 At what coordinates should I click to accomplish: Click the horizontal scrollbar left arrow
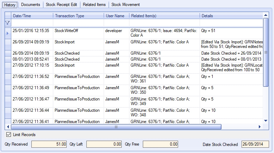pos(13,127)
